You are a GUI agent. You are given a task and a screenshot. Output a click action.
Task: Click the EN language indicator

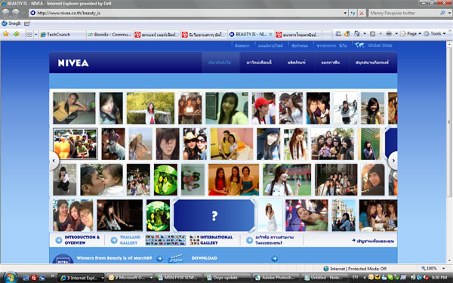coord(355,277)
